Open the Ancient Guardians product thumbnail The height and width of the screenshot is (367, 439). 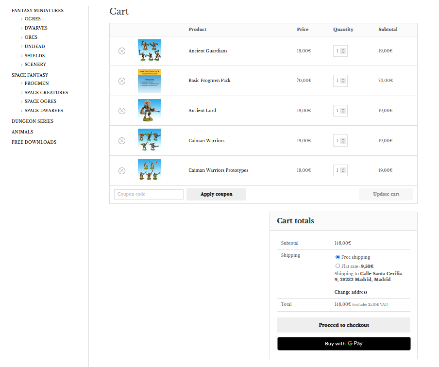(150, 51)
